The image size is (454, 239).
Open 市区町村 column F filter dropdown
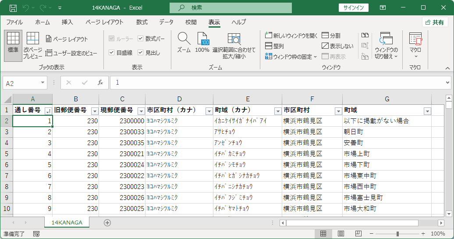coord(338,111)
